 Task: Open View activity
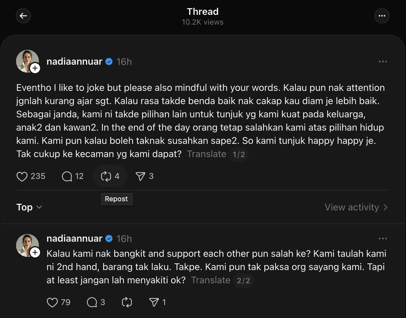pyautogui.click(x=356, y=207)
